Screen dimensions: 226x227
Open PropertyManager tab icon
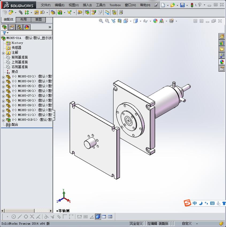click(x=12, y=27)
